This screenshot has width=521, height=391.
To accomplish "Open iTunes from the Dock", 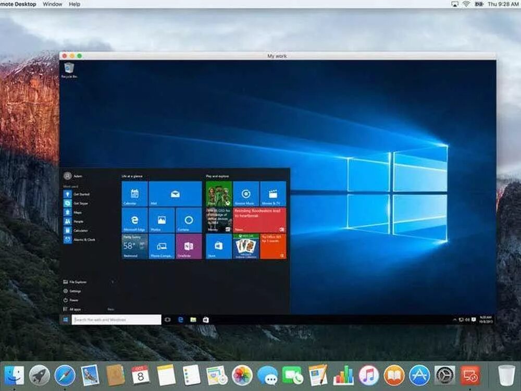I will pyautogui.click(x=368, y=375).
